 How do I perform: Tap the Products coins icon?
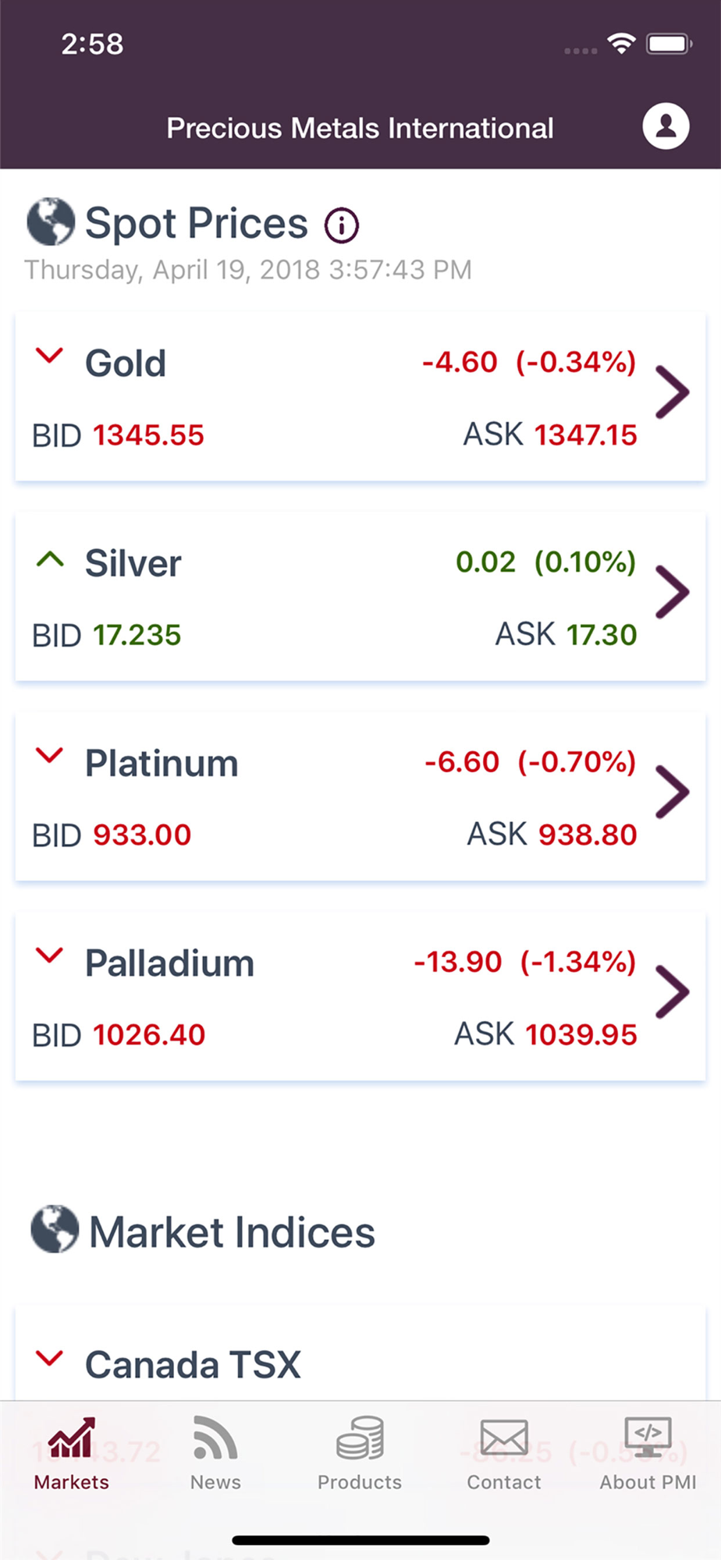pyautogui.click(x=360, y=1438)
